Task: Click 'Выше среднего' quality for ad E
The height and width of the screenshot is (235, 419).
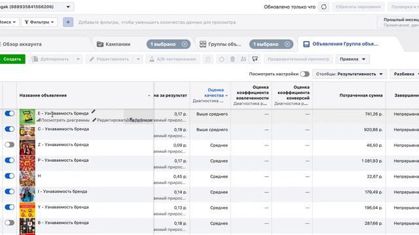Action: click(x=212, y=114)
